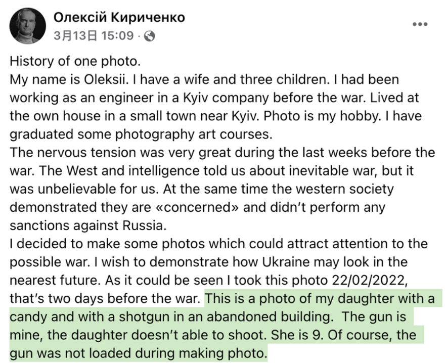
Task: Click the "History of one photo." opening line
Action: click(x=74, y=62)
